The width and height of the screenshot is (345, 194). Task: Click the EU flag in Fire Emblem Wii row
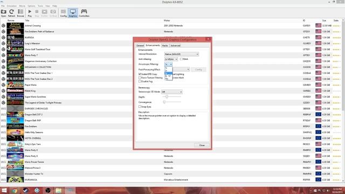pyautogui.click(x=318, y=126)
